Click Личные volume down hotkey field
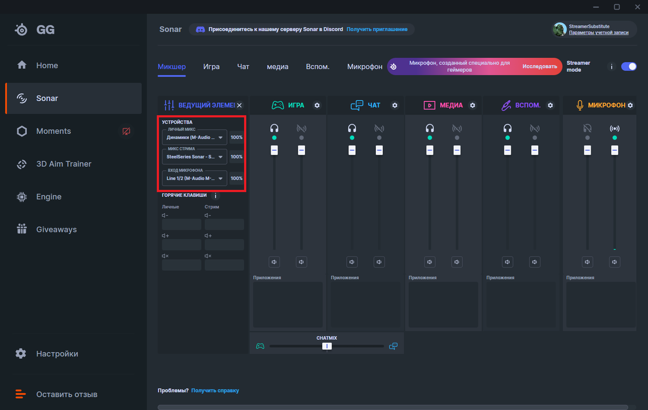 181,224
